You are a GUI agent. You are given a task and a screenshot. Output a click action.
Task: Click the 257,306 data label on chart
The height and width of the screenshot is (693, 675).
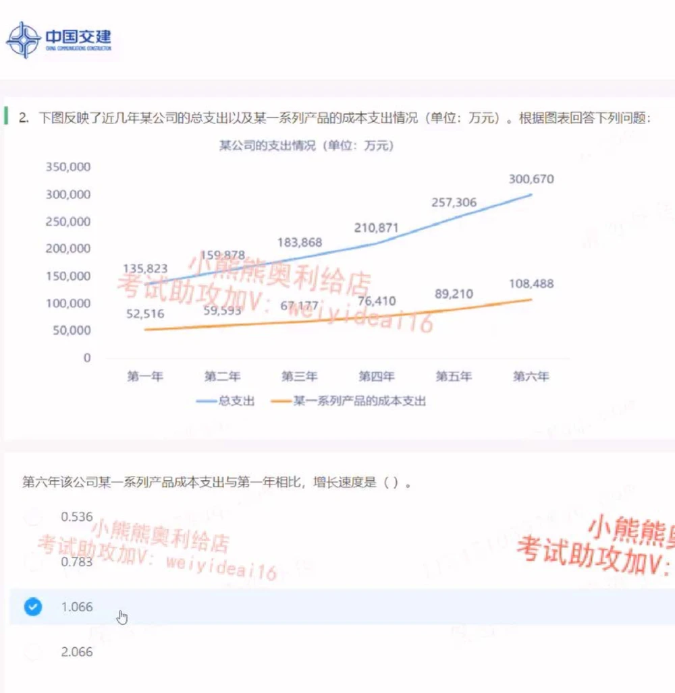[453, 202]
